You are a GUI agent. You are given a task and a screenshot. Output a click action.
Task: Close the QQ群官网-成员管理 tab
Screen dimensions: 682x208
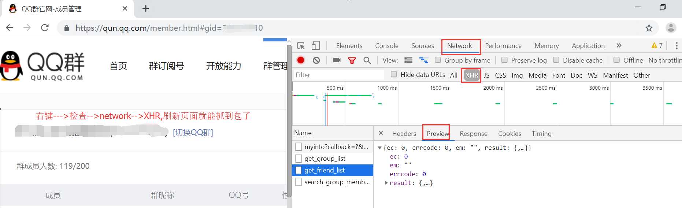click(125, 8)
